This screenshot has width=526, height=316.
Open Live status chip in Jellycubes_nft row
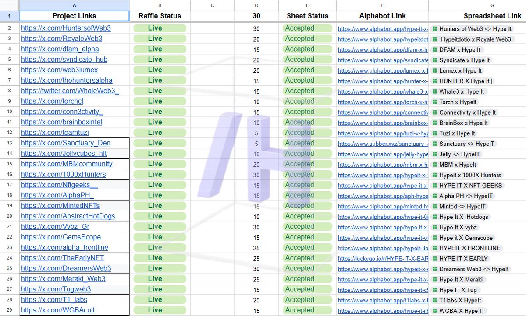tap(160, 154)
